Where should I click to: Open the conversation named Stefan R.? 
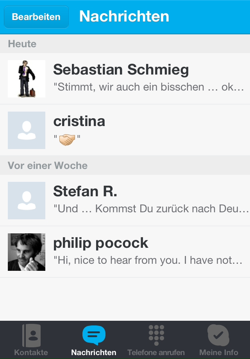point(85,192)
